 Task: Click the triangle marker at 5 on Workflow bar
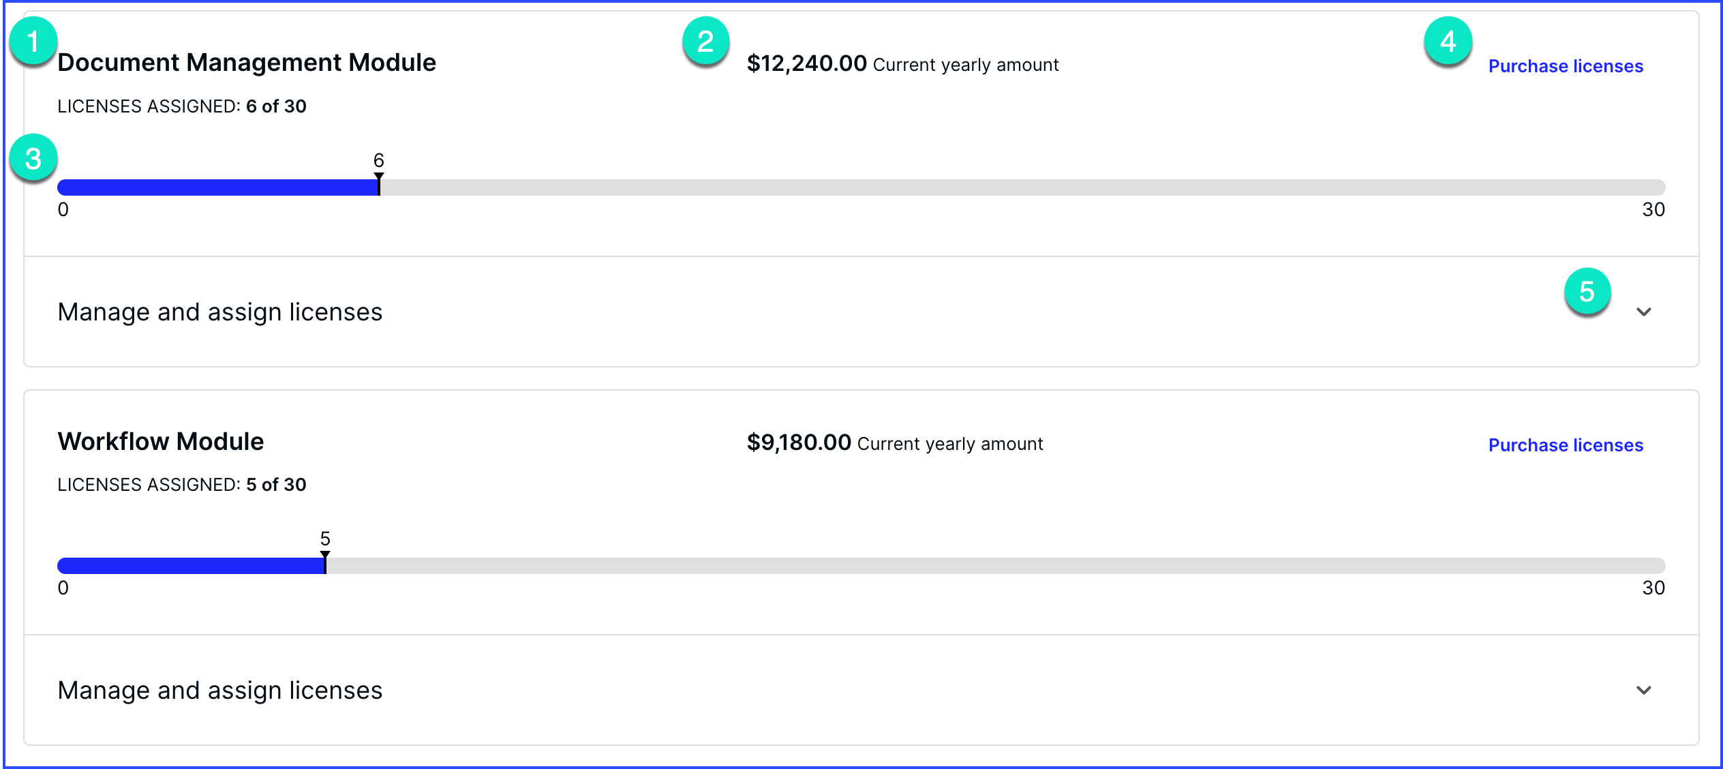325,556
